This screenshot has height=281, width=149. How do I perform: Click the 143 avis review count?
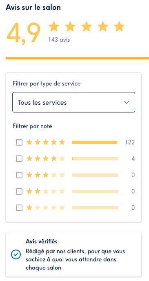[x=59, y=40]
